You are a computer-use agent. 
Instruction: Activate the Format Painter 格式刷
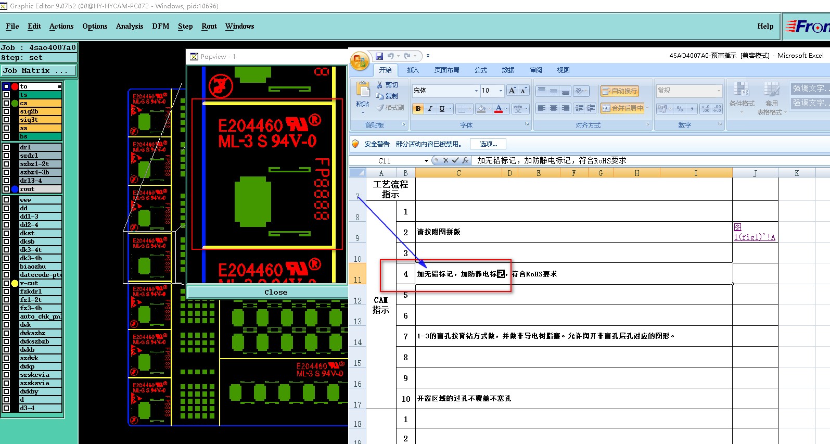tap(390, 108)
